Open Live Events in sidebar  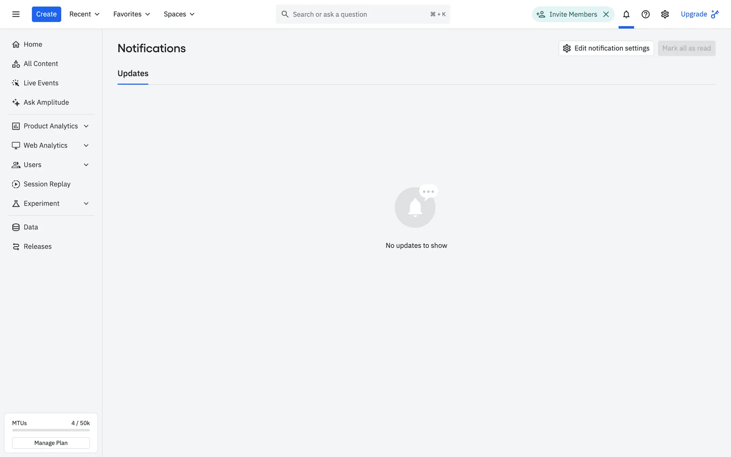click(x=41, y=83)
